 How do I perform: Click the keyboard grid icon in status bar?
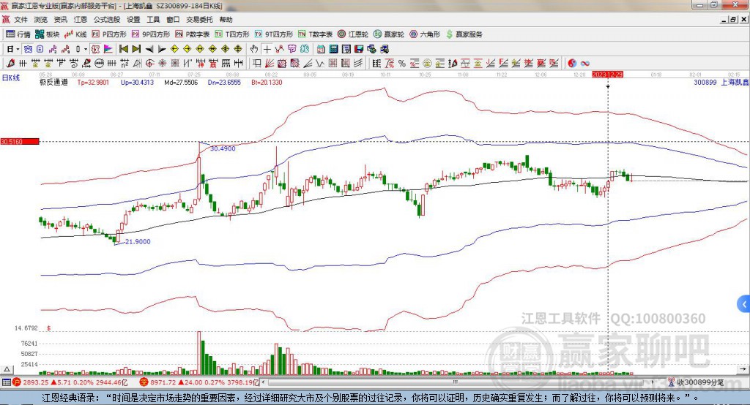click(6, 382)
